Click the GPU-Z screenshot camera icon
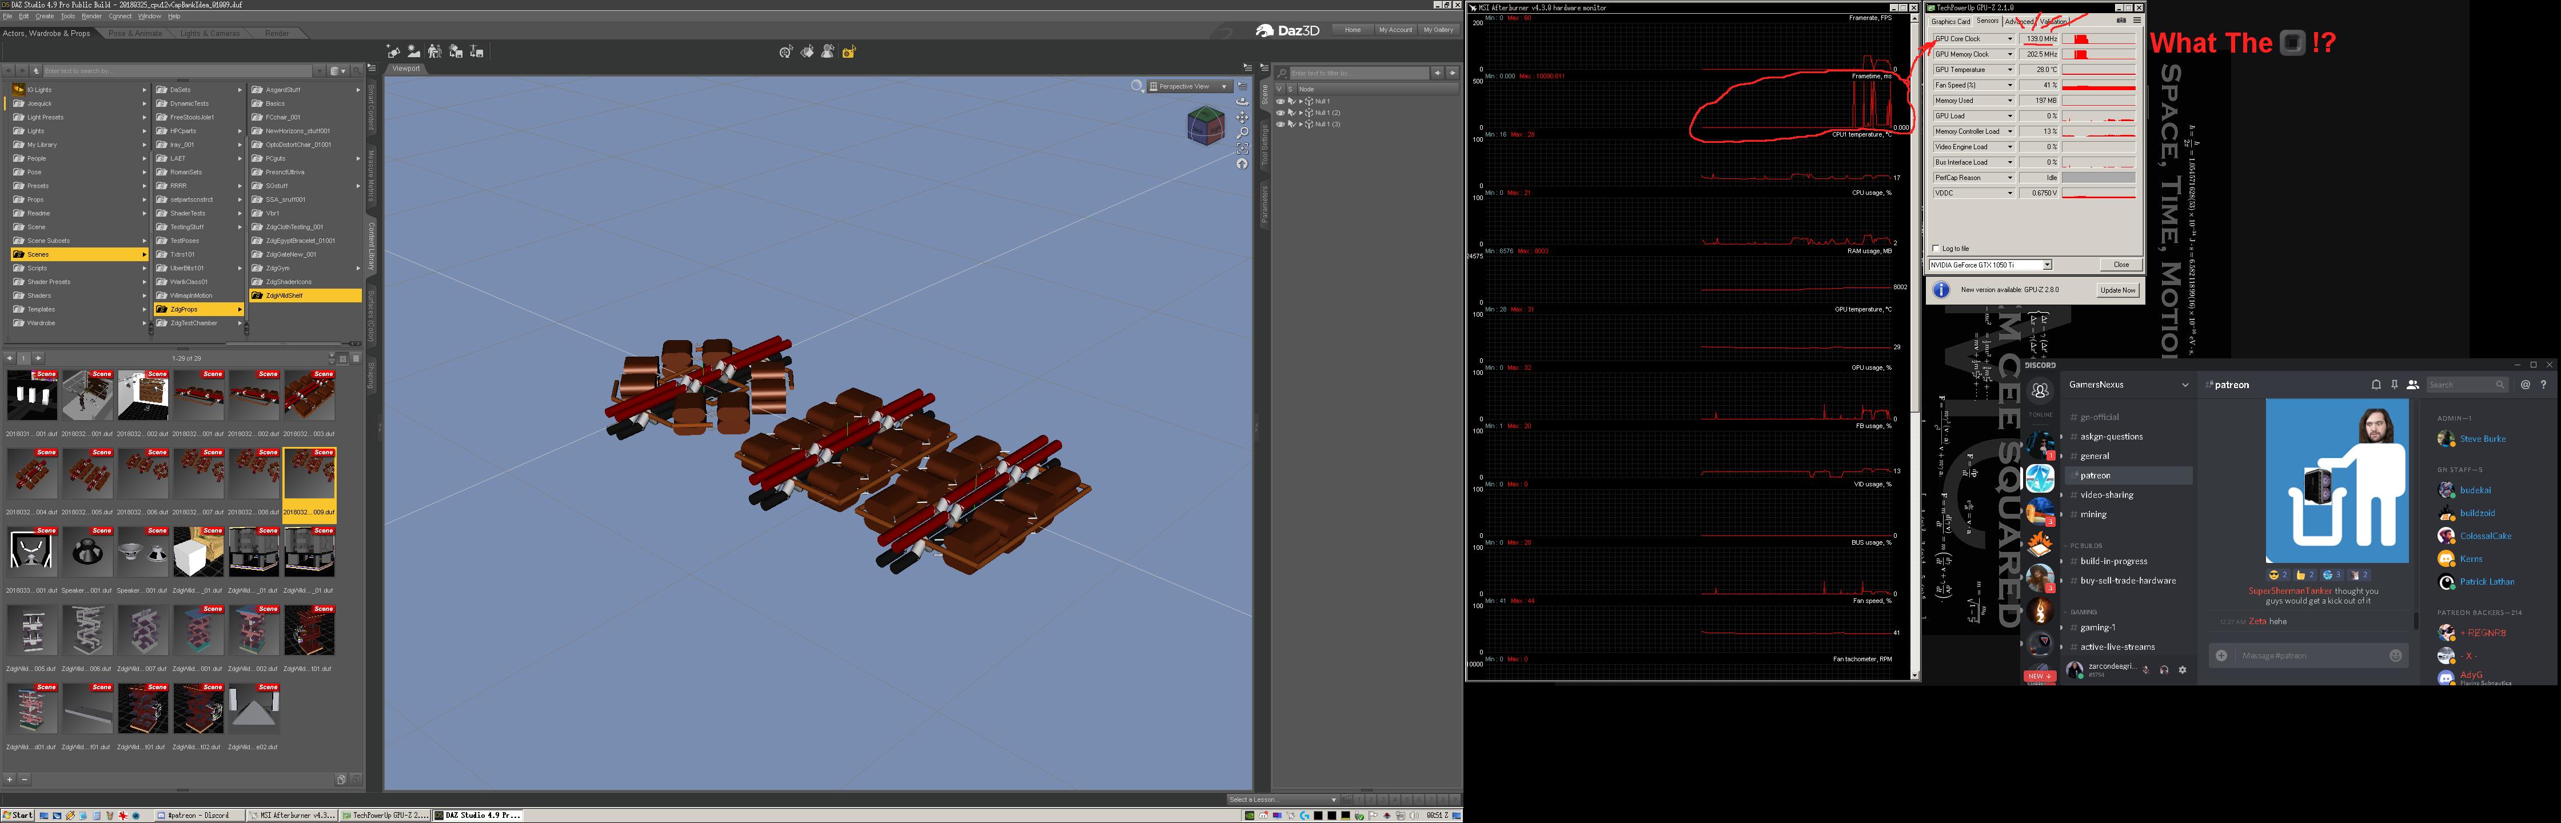The width and height of the screenshot is (2561, 823). click(2121, 21)
